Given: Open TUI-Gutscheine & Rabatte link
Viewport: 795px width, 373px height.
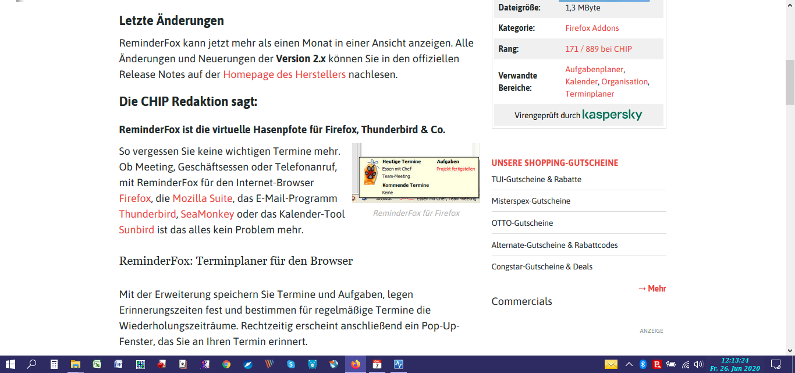Looking at the screenshot, I should click(537, 179).
